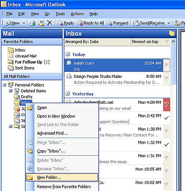Click the All Mail Folders header
185x191 pixels.
[x=32, y=76]
